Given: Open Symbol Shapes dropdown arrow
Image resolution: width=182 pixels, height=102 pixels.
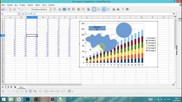Looking at the screenshot, I should click(x=49, y=91).
